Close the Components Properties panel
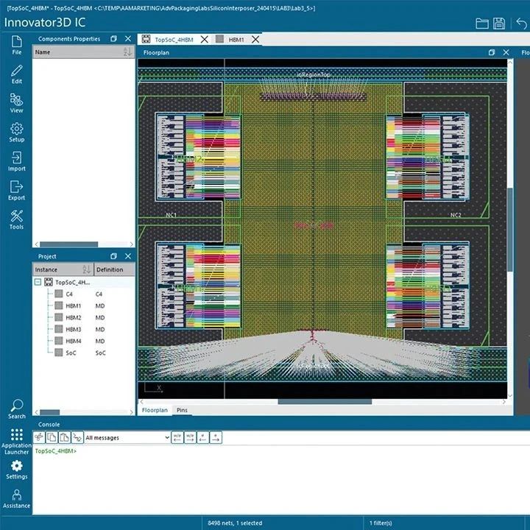Viewport: 530px width, 530px height. 128,39
